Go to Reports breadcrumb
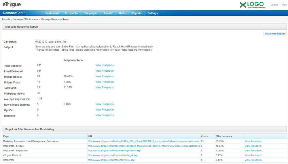Viewport: 288px width, 164px height. pyautogui.click(x=6, y=19)
